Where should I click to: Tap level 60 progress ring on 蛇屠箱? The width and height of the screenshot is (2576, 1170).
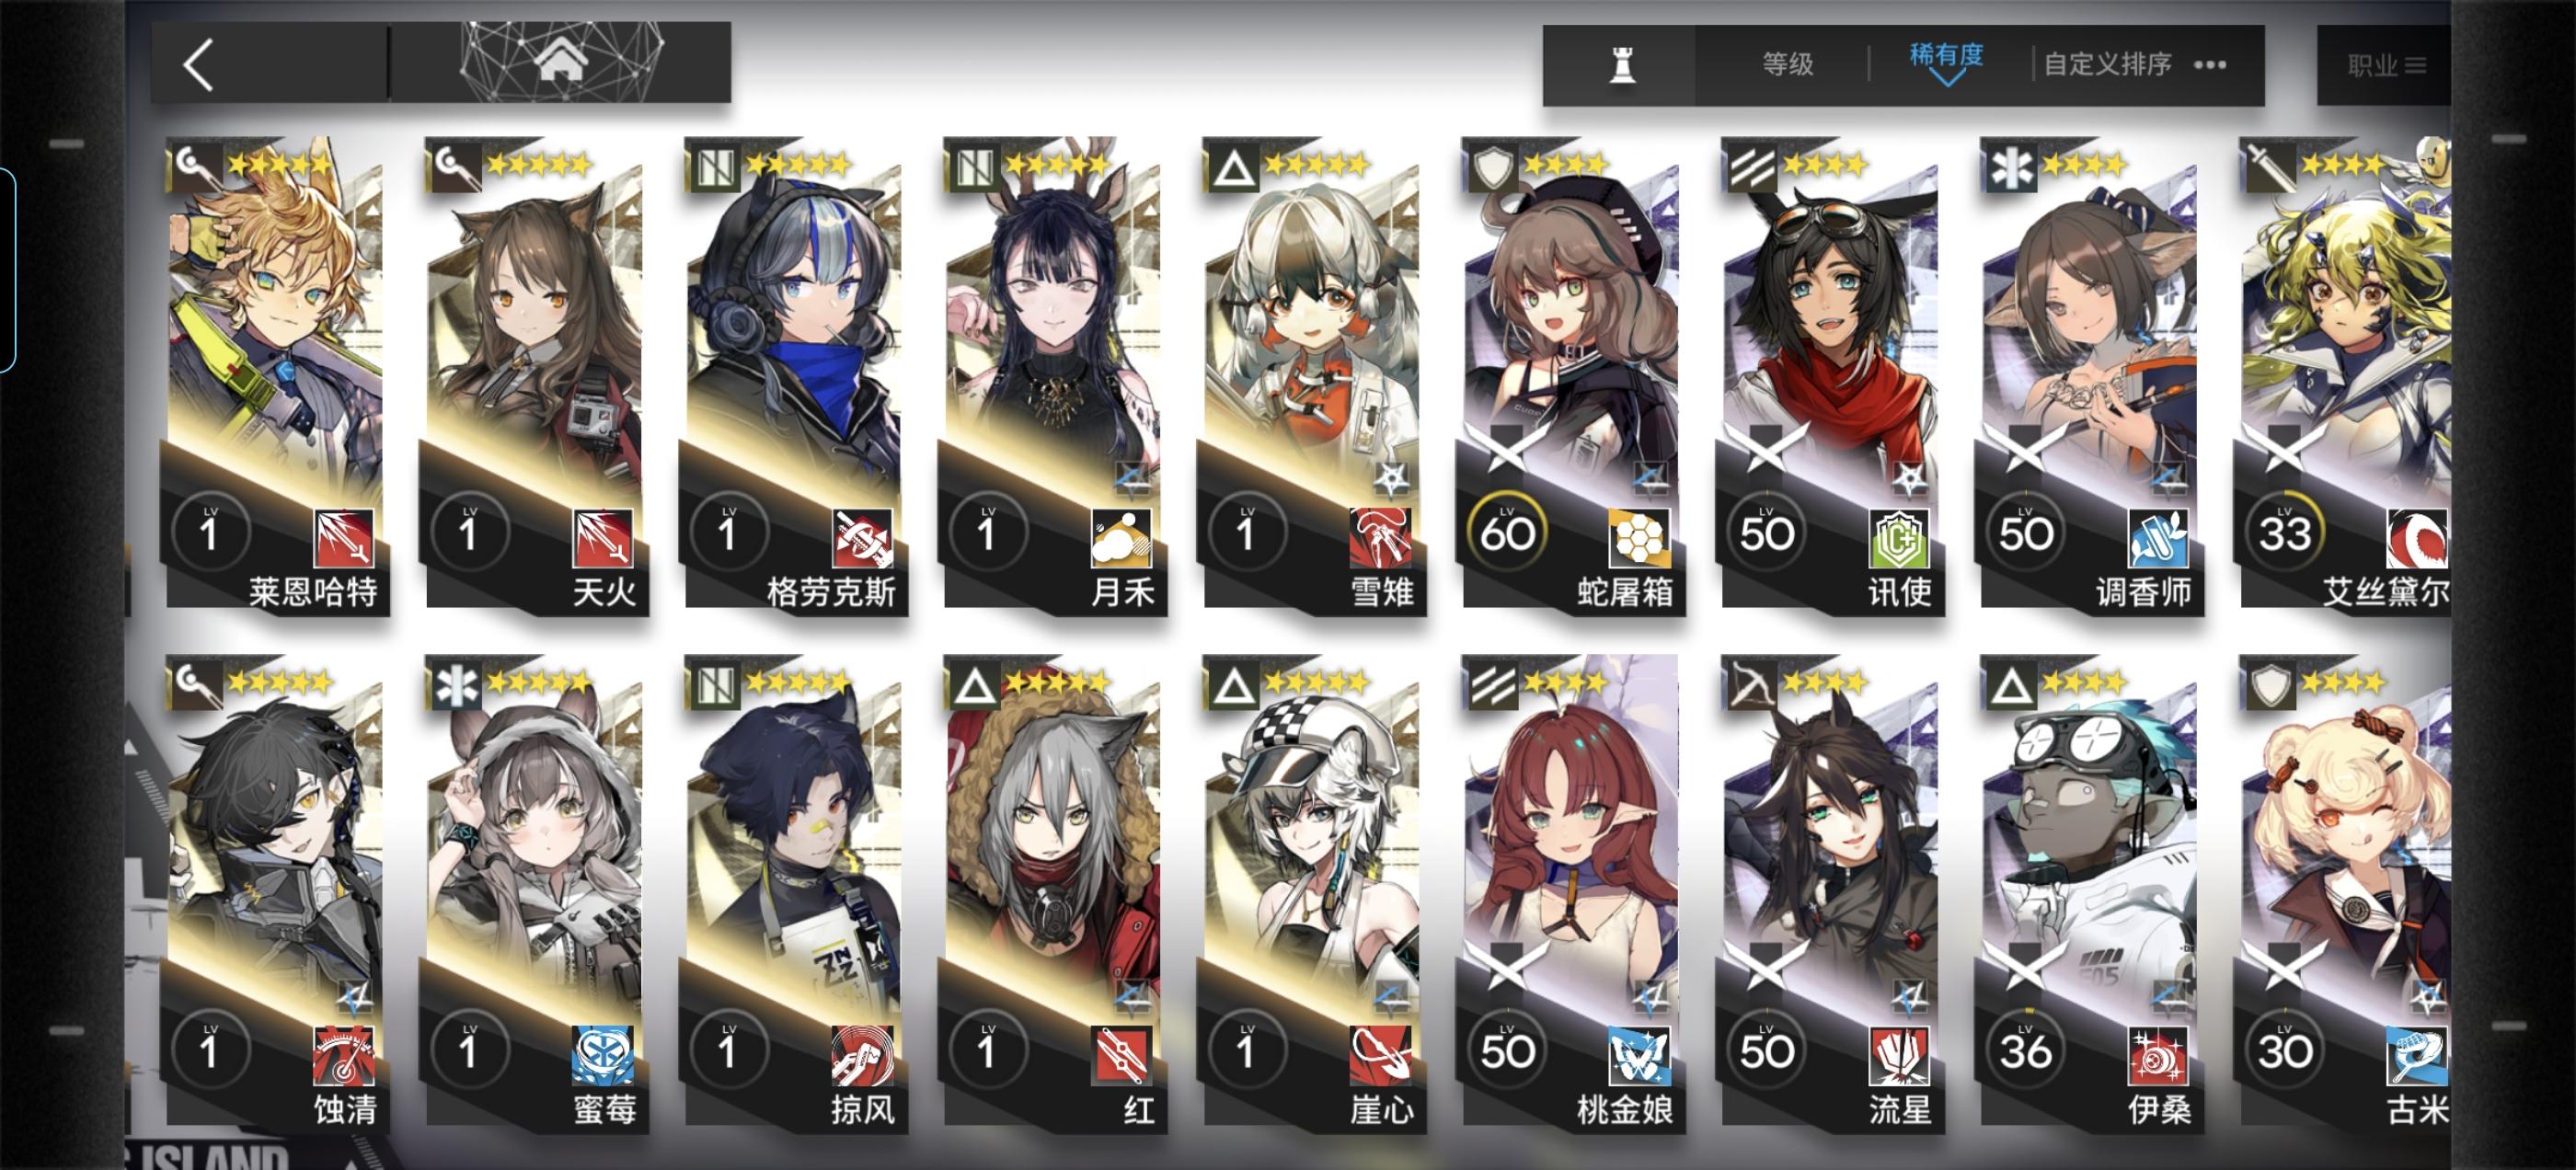1507,532
